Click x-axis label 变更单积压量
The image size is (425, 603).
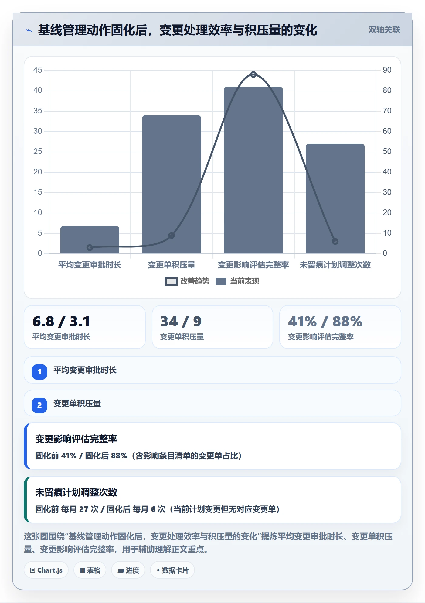coord(172,265)
